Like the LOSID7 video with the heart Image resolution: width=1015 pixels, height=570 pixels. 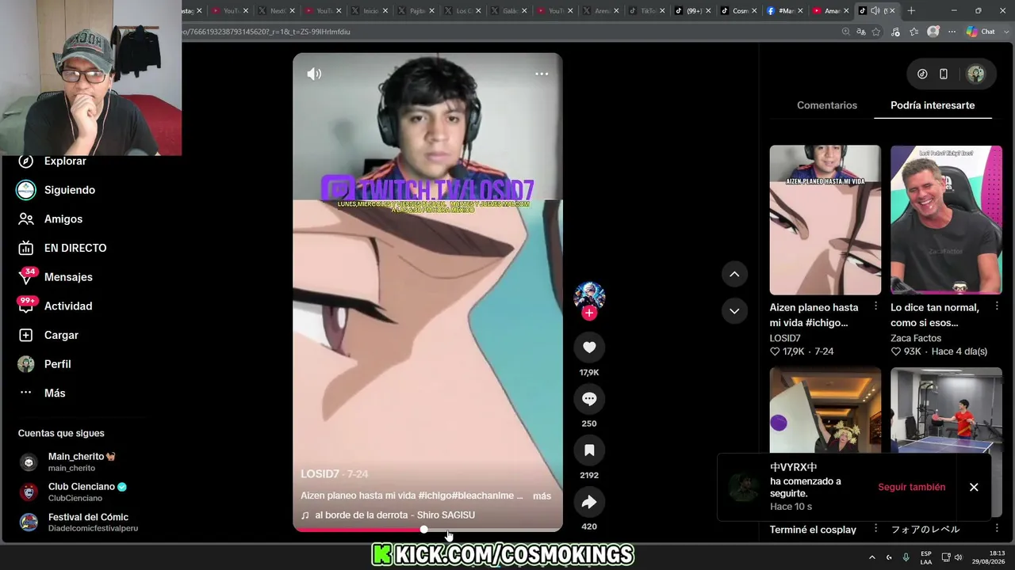(589, 348)
